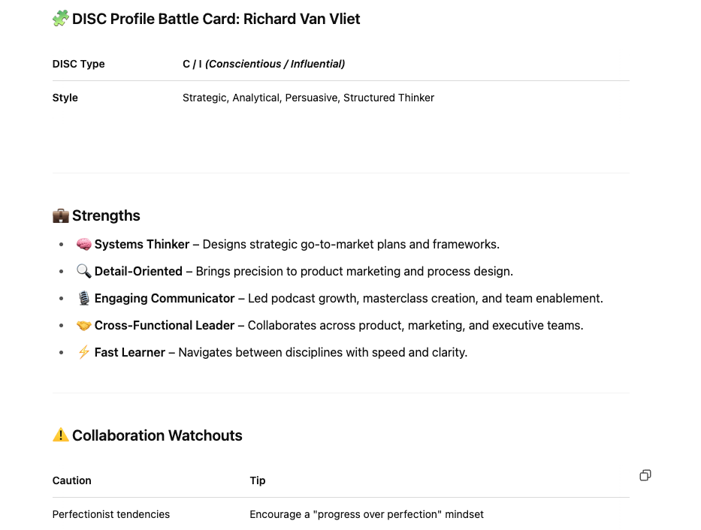Click the Perfectionist tendencies table cell
This screenshot has height=530, width=701.
tap(111, 514)
